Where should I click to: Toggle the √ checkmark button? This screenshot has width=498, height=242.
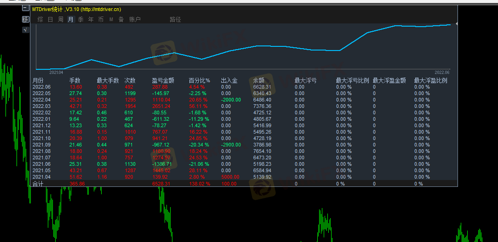[26, 30]
